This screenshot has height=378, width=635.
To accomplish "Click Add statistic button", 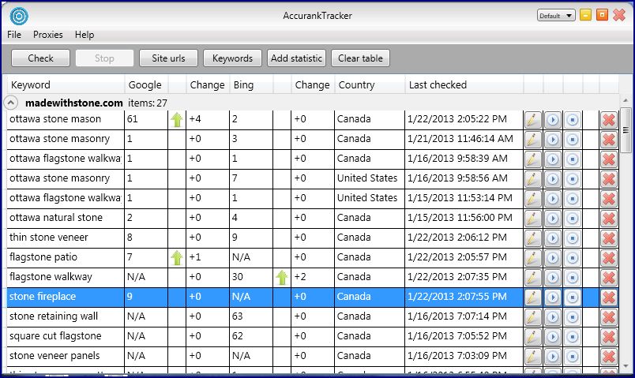I will 296,58.
